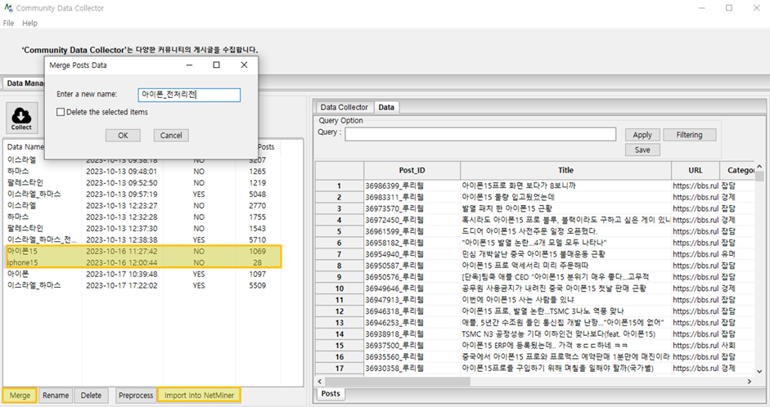Screen dimensions: 770x407
Task: Select table row number 10
Action: coord(339,288)
